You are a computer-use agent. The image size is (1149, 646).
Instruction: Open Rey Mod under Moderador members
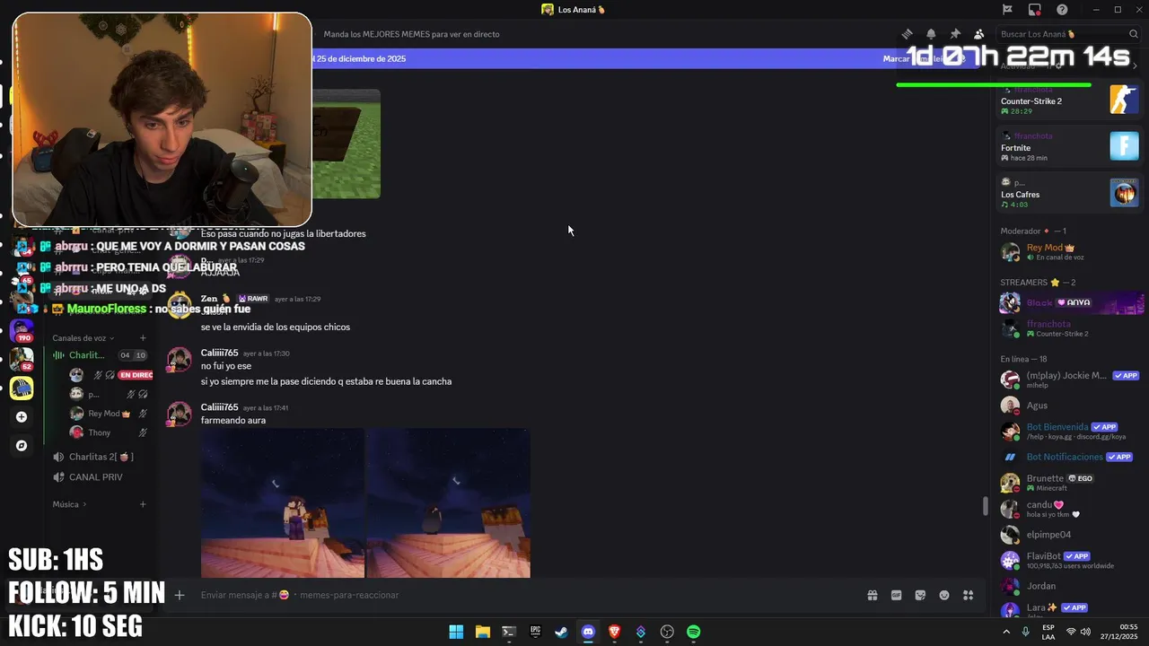[x=1069, y=252]
